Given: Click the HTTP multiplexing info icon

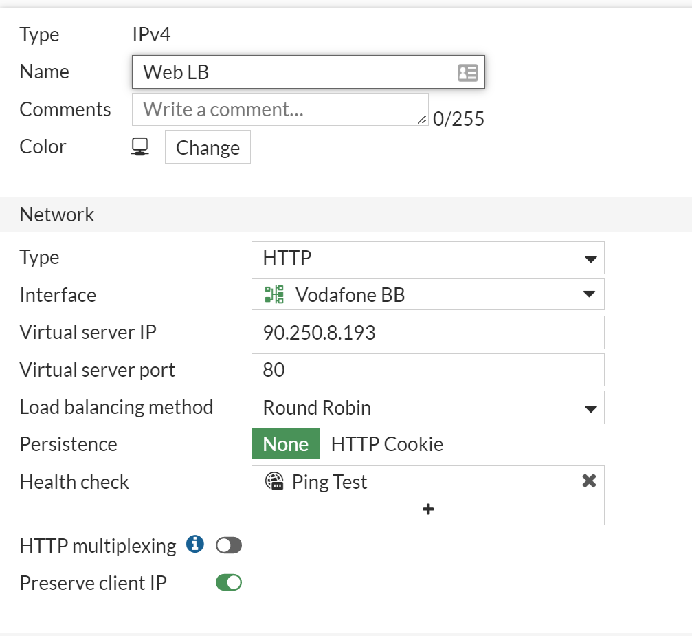Looking at the screenshot, I should point(194,545).
